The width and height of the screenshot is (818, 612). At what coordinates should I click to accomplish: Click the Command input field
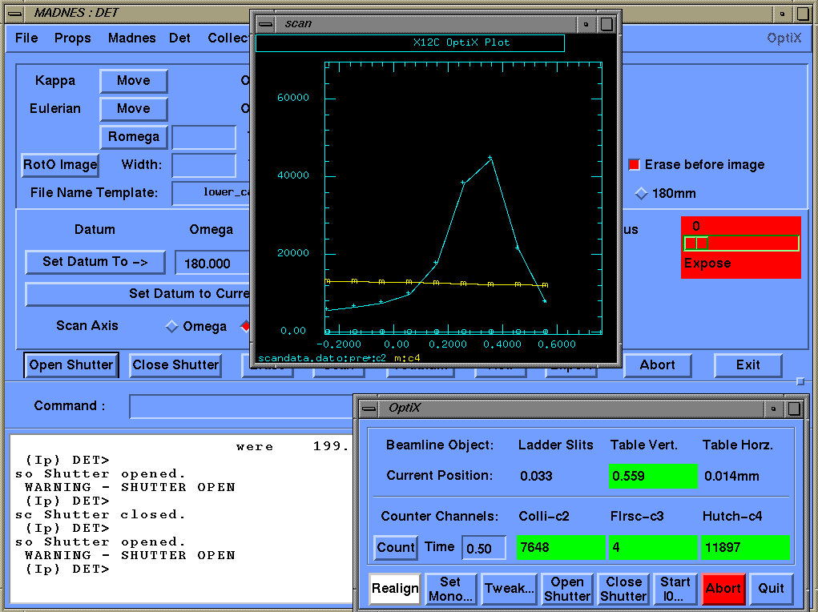coord(241,406)
